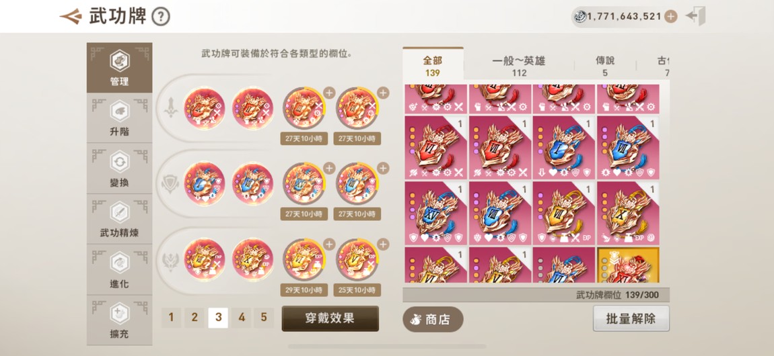This screenshot has width=774, height=356.
Task: Open the 商店 shop button
Action: (433, 320)
